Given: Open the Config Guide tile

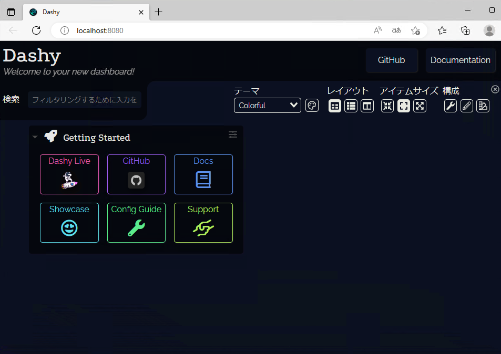Looking at the screenshot, I should point(137,223).
